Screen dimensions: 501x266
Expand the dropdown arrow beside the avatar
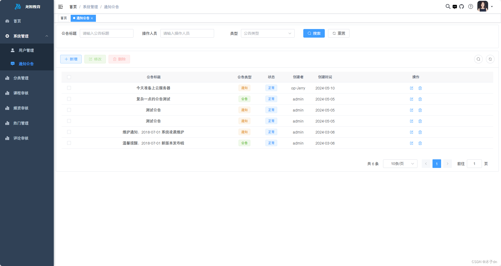pyautogui.click(x=492, y=7)
